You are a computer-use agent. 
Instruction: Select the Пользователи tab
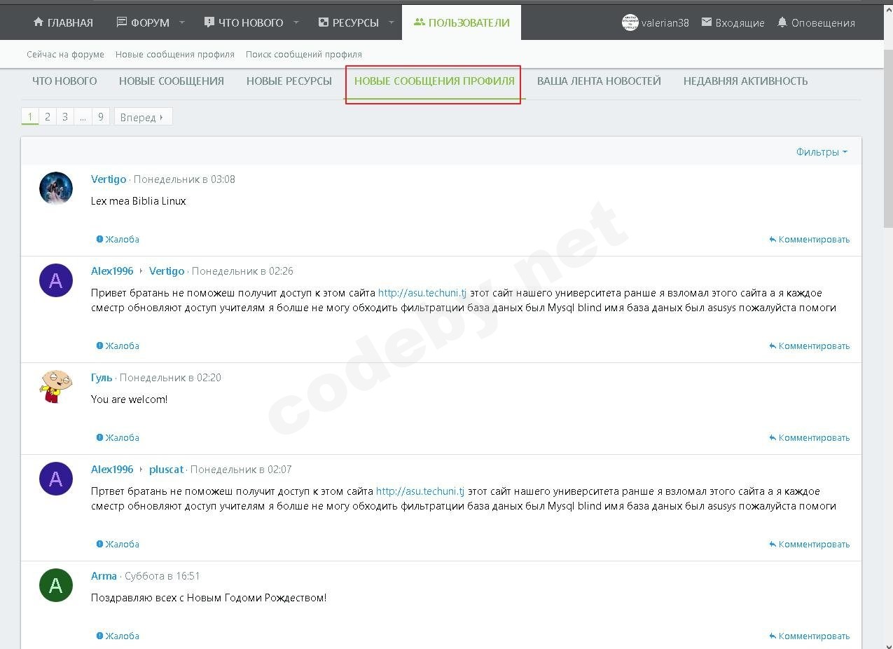click(462, 22)
